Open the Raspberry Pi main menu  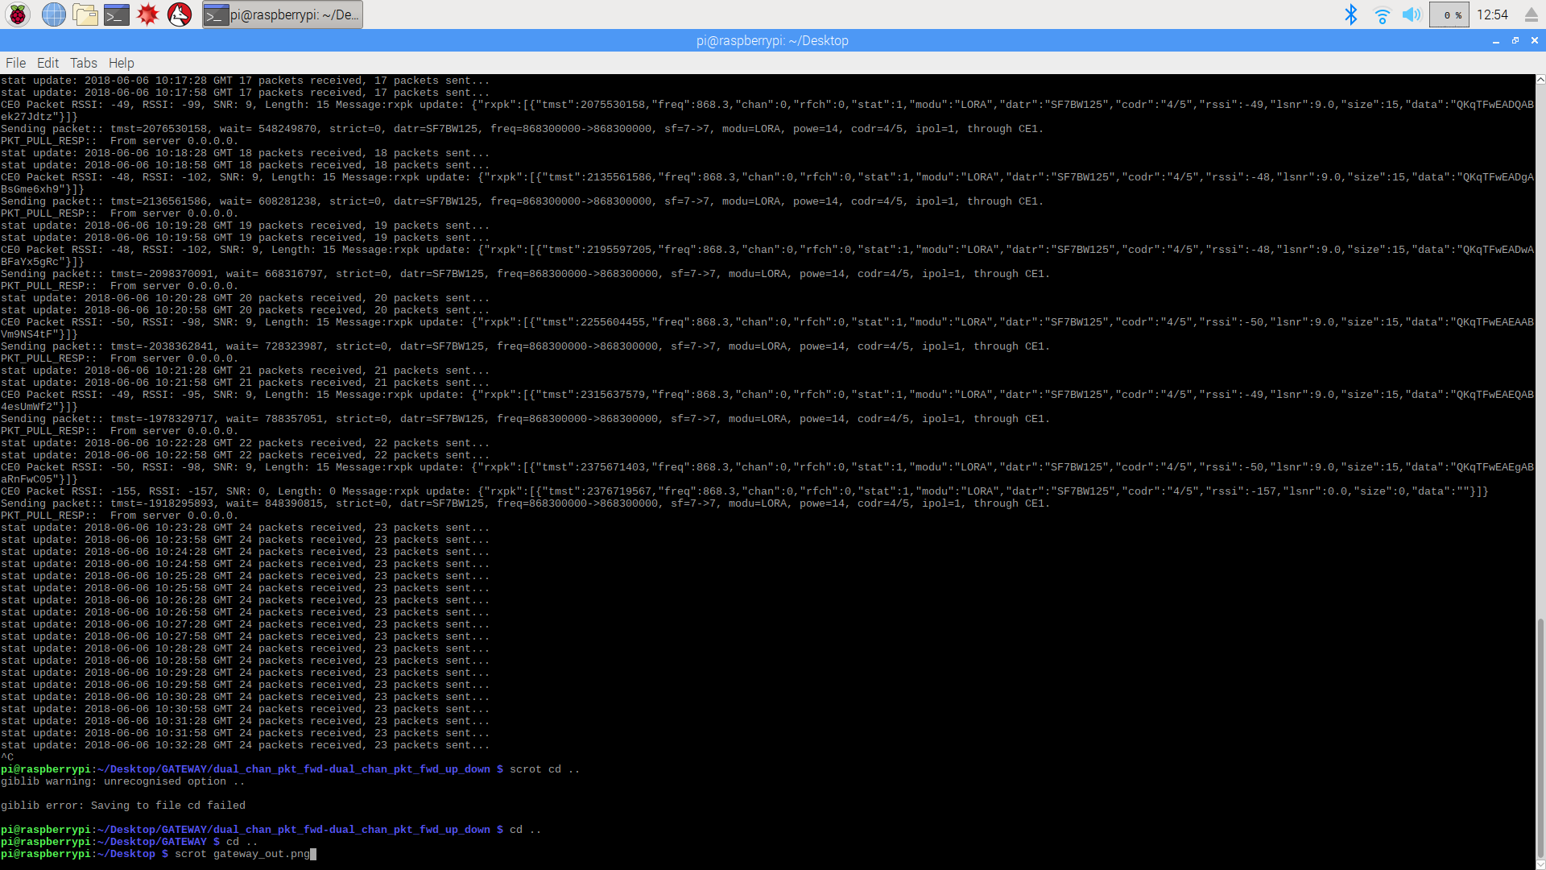[18, 14]
